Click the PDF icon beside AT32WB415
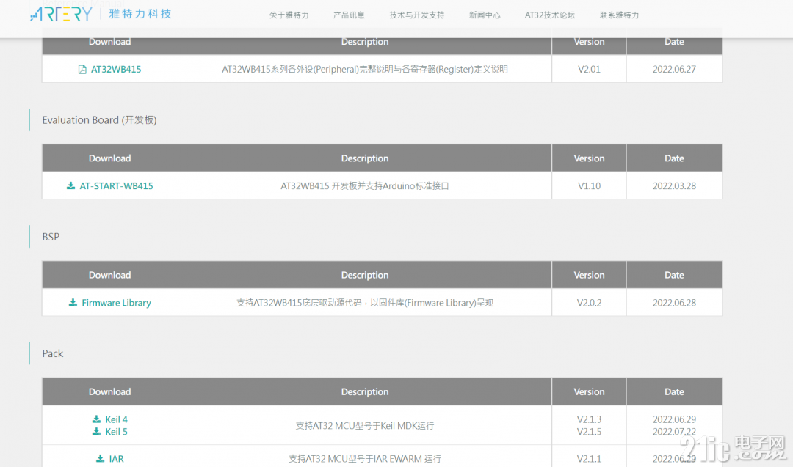 pos(82,70)
